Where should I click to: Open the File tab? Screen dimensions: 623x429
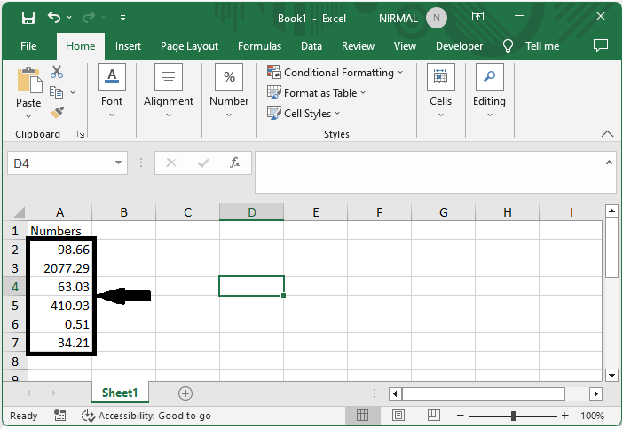click(x=28, y=46)
